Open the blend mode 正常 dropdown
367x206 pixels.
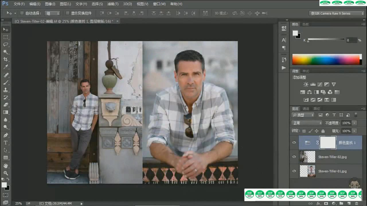(307, 123)
